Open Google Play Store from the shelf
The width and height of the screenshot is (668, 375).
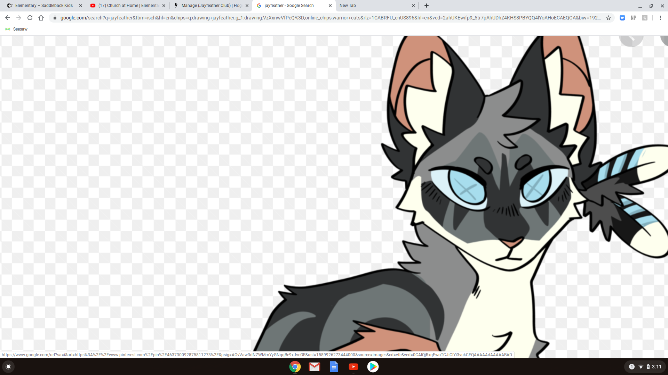(373, 367)
